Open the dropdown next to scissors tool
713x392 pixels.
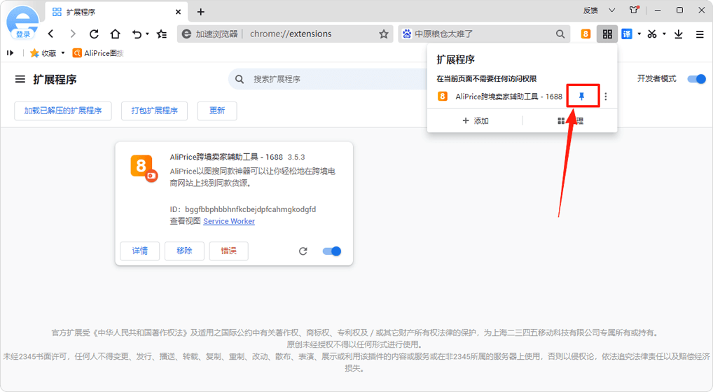[x=663, y=34]
